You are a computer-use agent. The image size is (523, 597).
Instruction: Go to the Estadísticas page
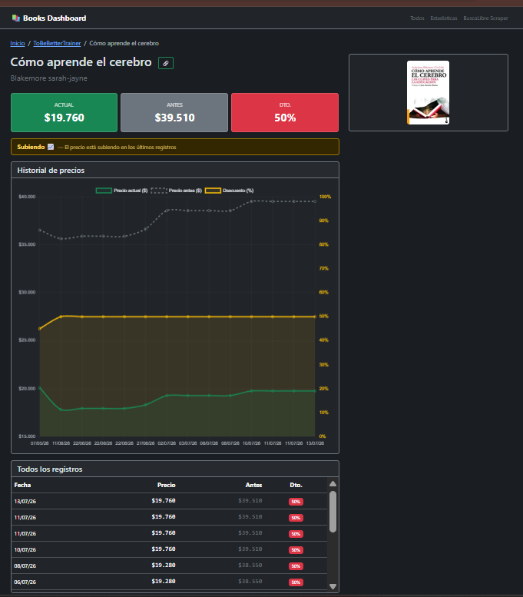(444, 18)
